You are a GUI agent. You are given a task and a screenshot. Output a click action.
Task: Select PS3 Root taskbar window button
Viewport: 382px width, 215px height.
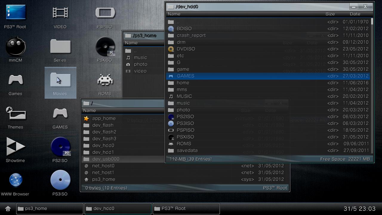(x=186, y=208)
